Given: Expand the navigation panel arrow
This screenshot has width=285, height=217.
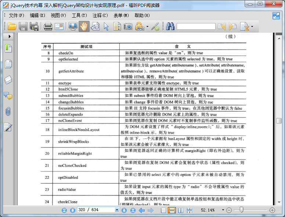Looking at the screenshot, I should point(10,36).
